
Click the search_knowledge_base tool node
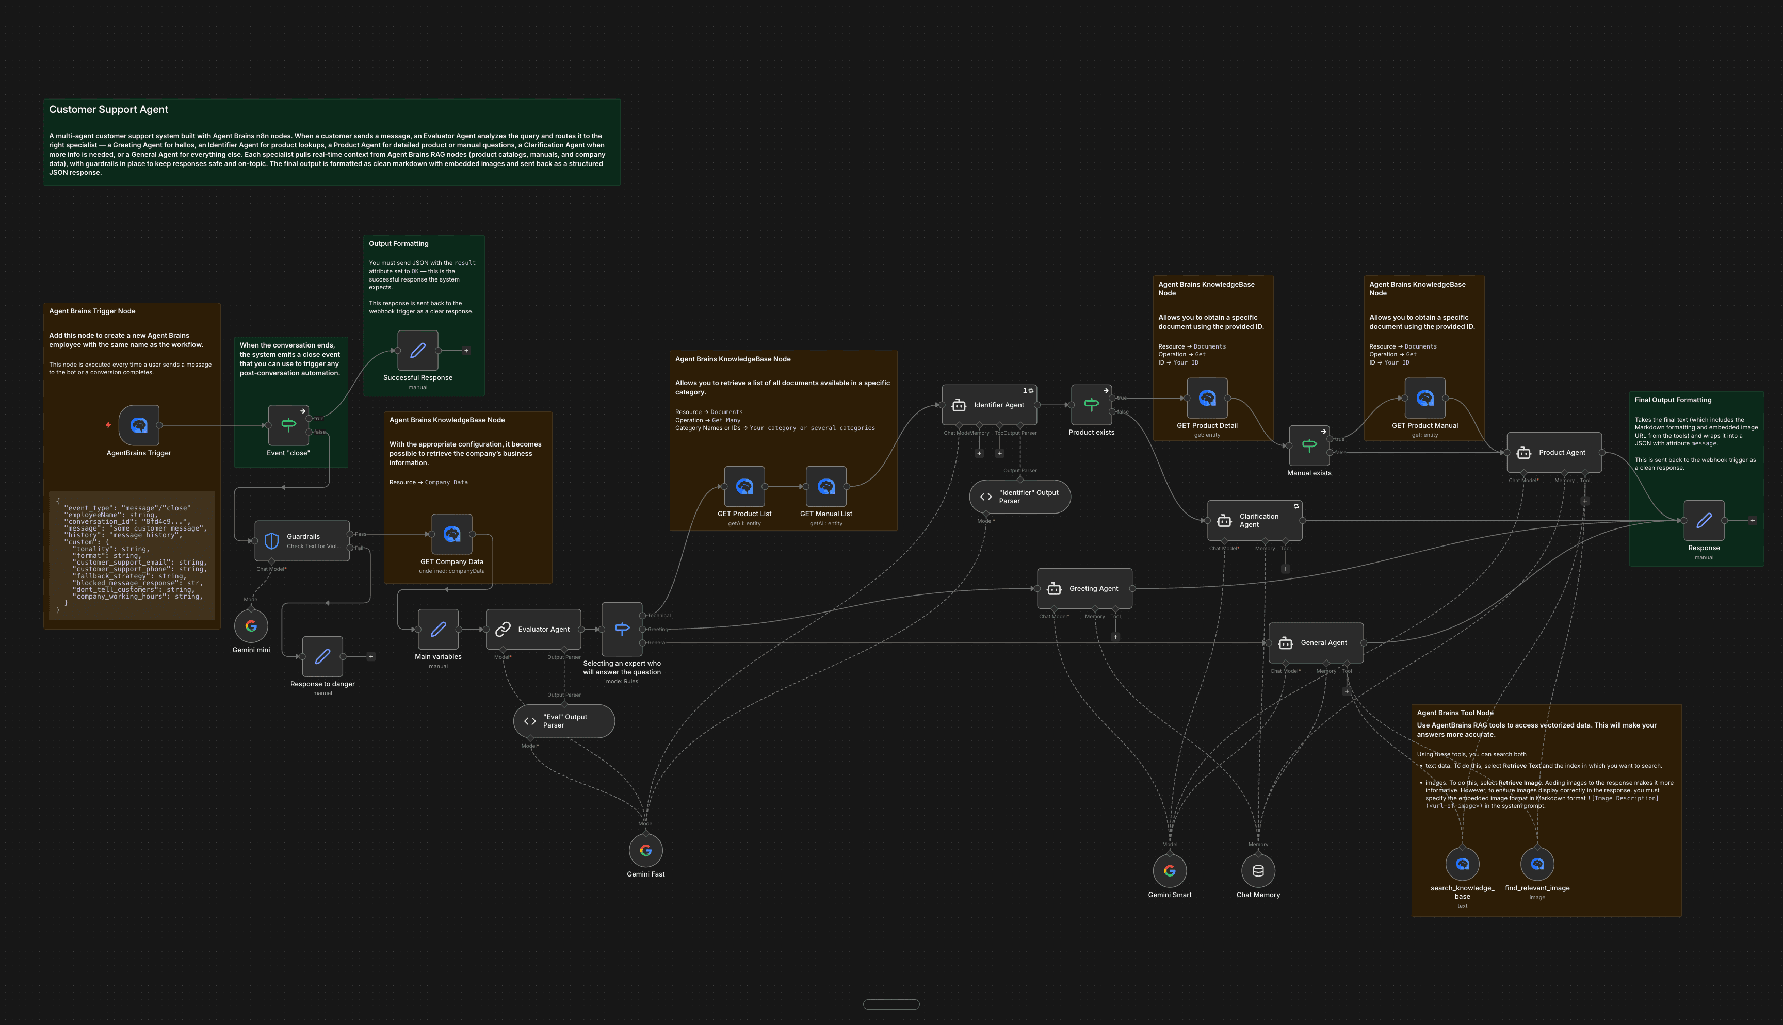click(x=1463, y=863)
